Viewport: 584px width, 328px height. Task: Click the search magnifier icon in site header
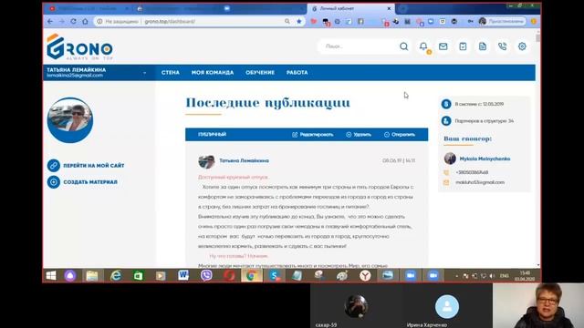pyautogui.click(x=403, y=46)
